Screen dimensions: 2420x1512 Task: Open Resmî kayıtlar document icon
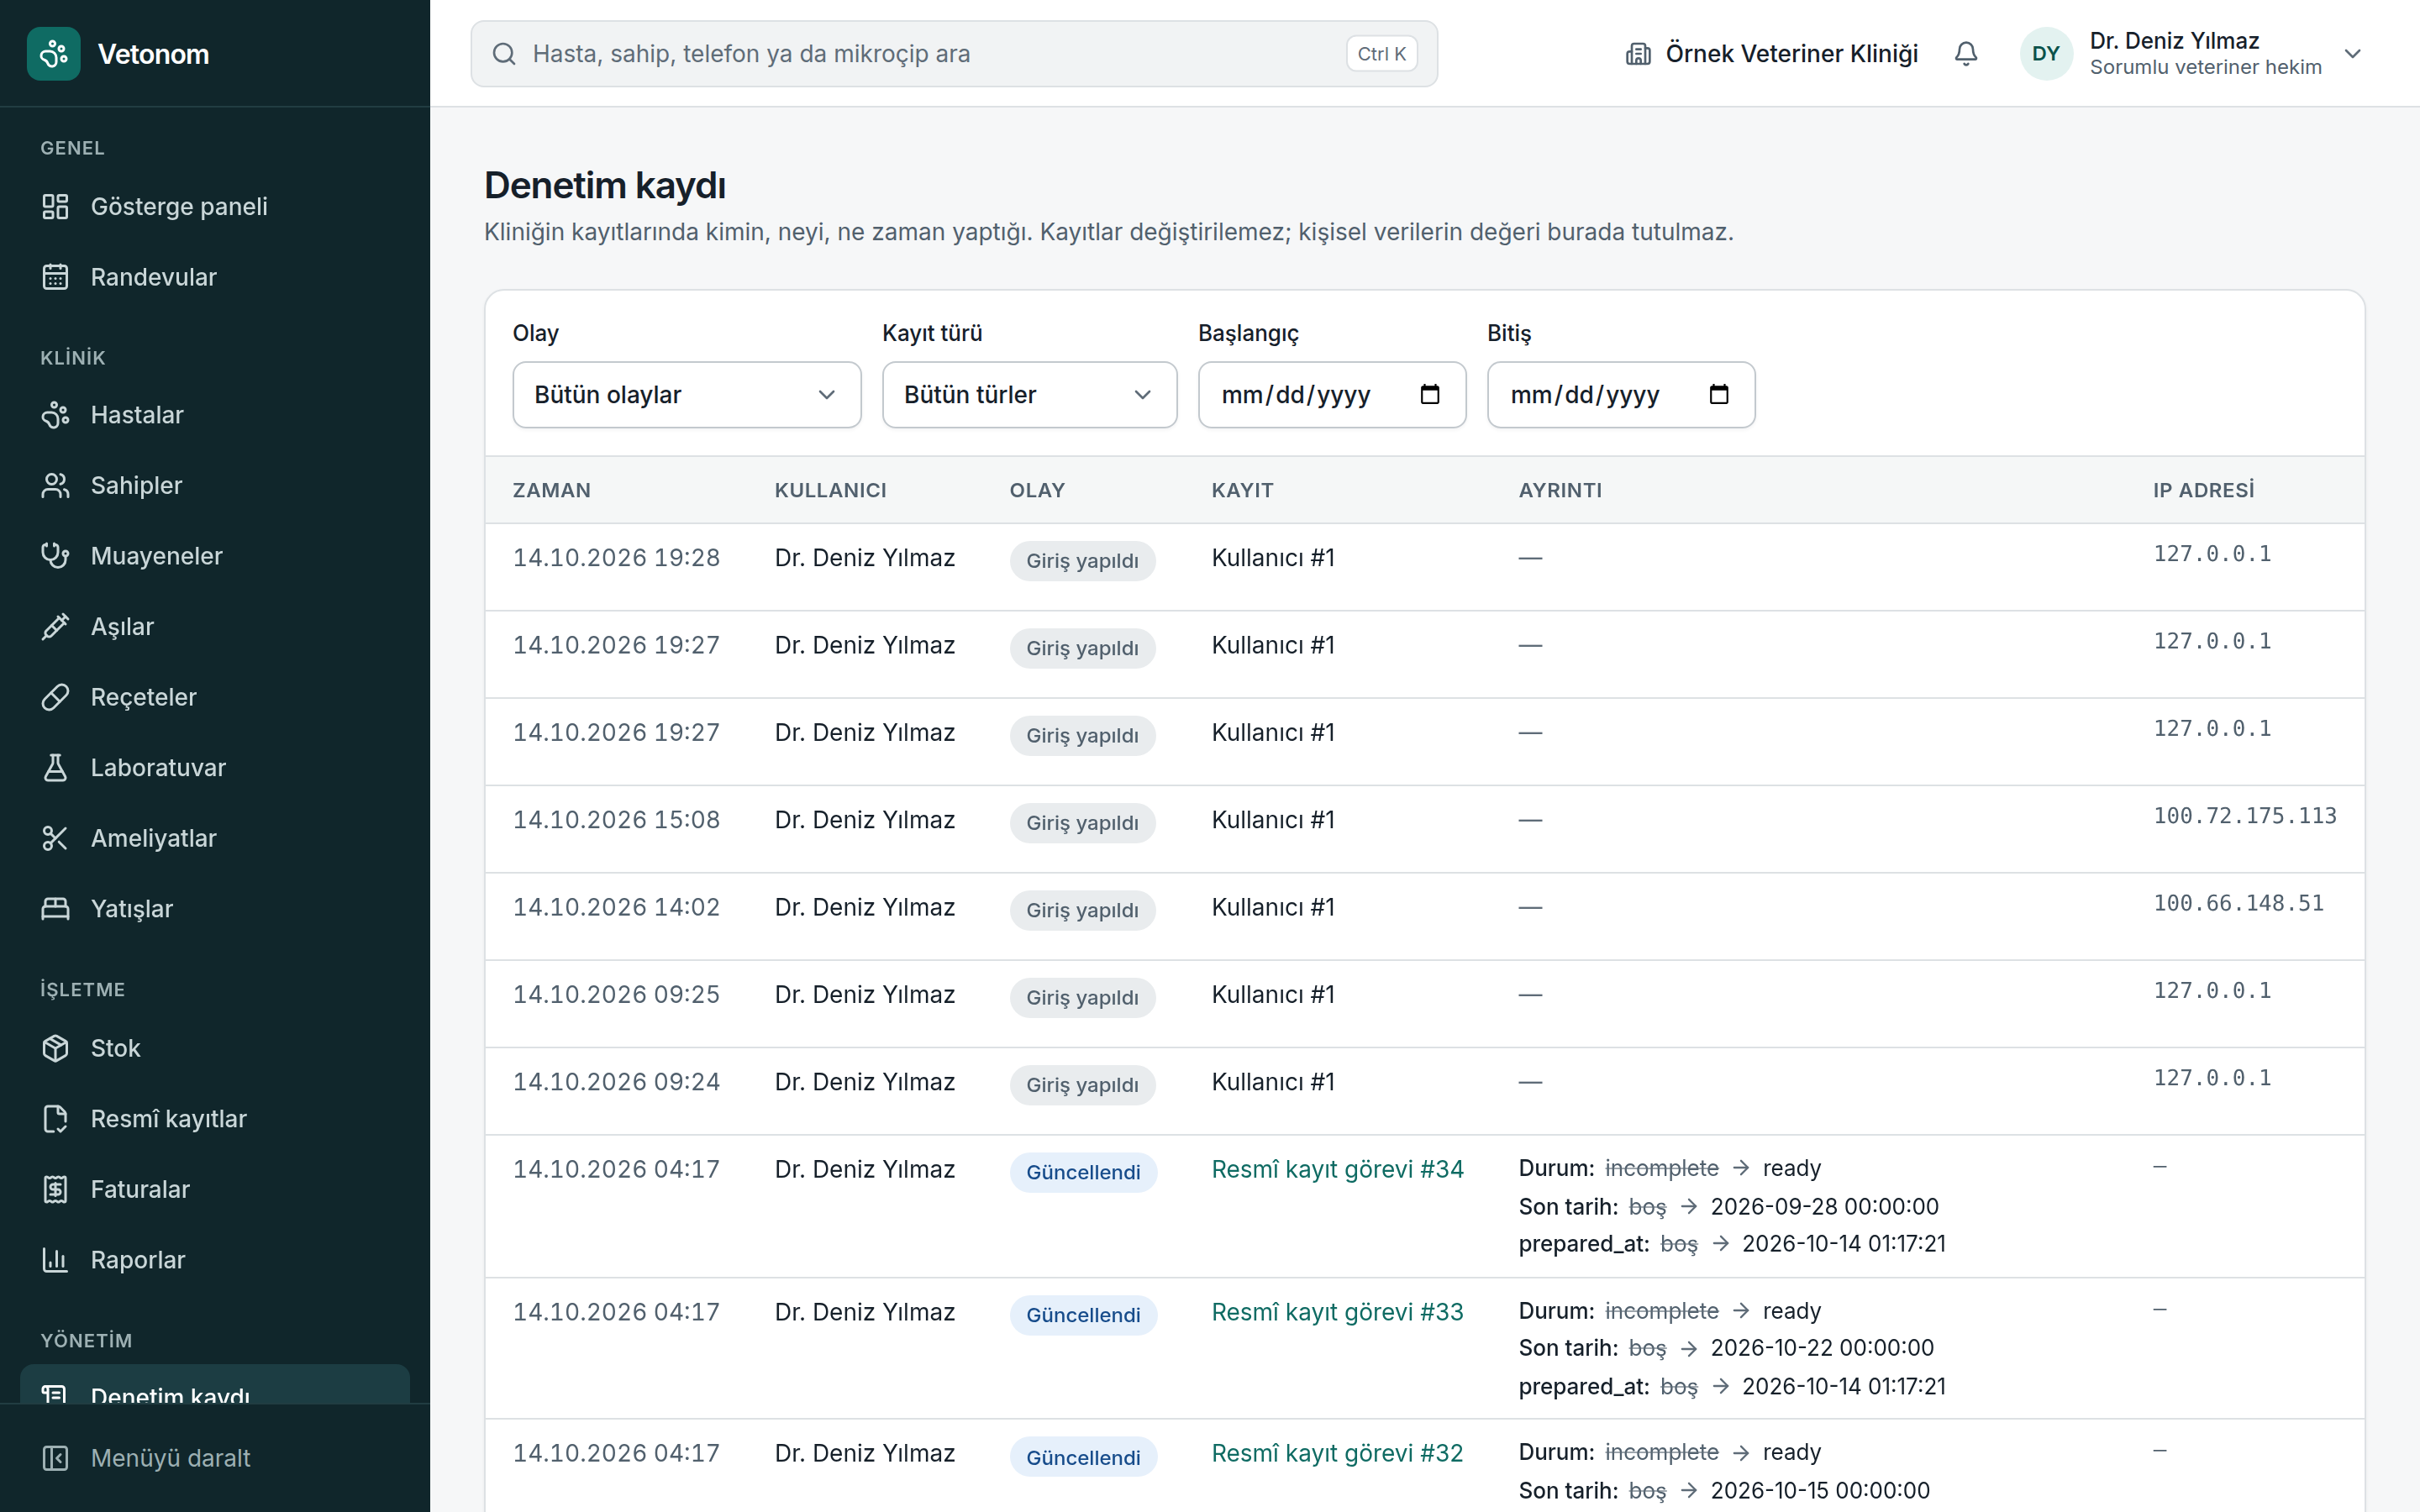pos(55,1118)
